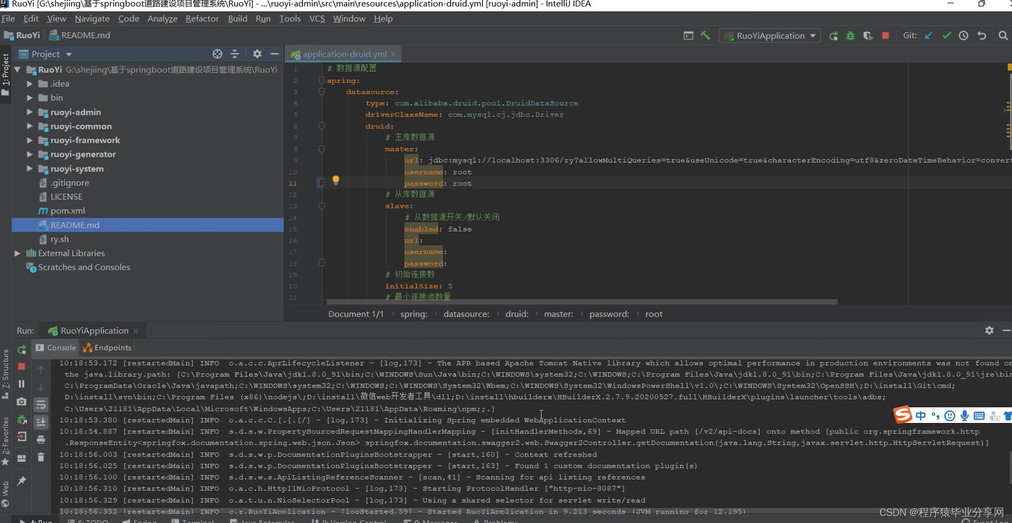Click the intention lightbulb on line 11
1012x523 pixels.
point(336,180)
